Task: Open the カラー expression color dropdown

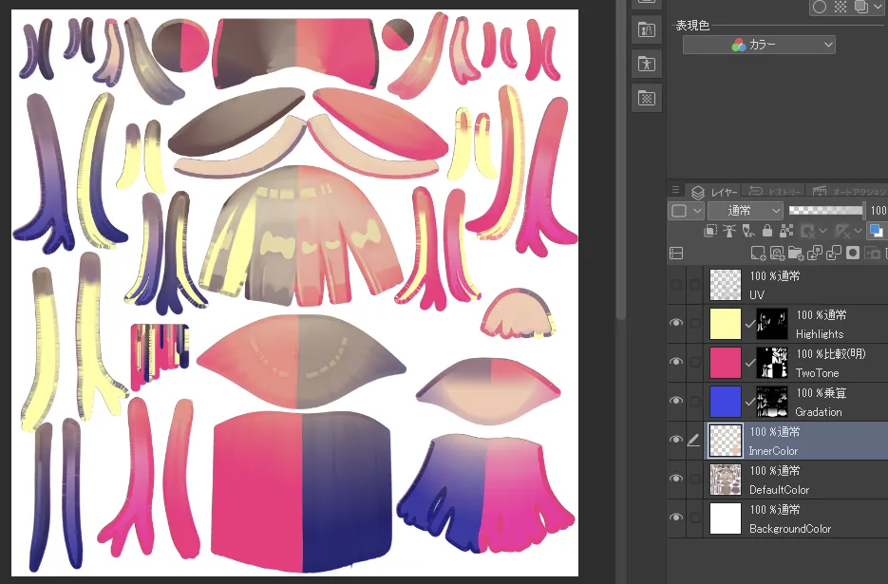Action: pos(759,45)
